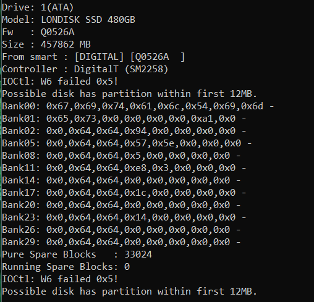
Task: Click the Bank23 row with 0x14
Action: pyautogui.click(x=124, y=217)
